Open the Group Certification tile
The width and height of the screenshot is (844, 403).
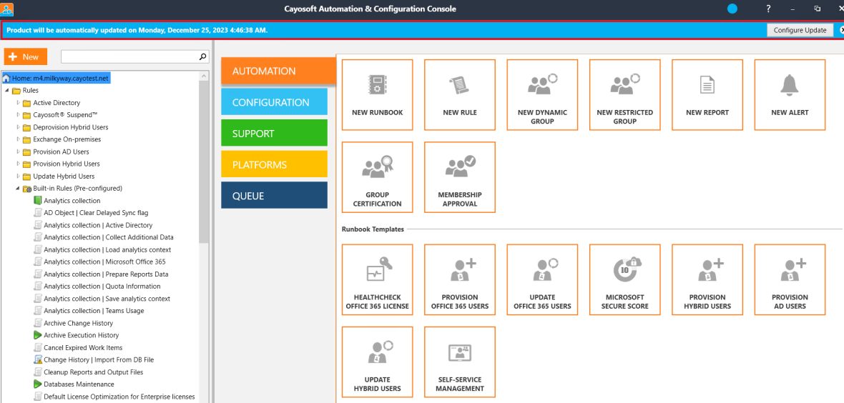point(378,177)
